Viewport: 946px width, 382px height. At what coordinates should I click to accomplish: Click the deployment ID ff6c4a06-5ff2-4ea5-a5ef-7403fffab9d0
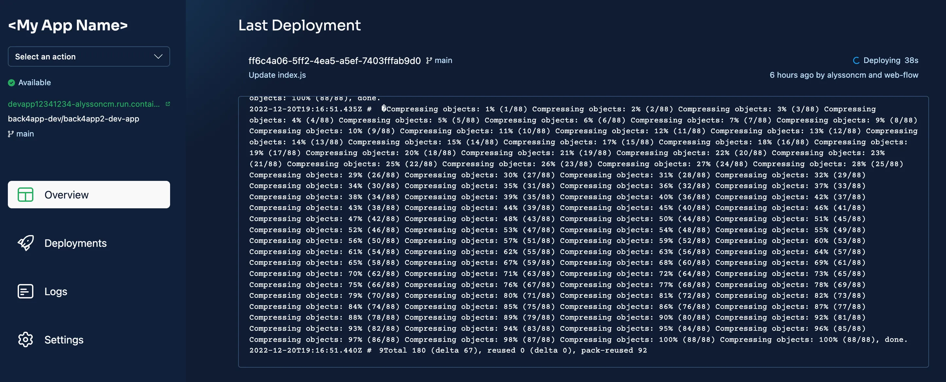pyautogui.click(x=335, y=60)
